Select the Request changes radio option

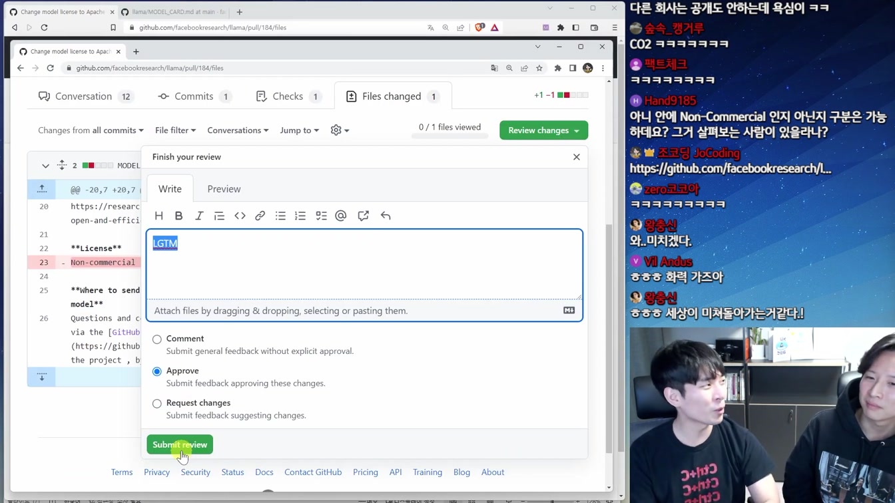157,403
